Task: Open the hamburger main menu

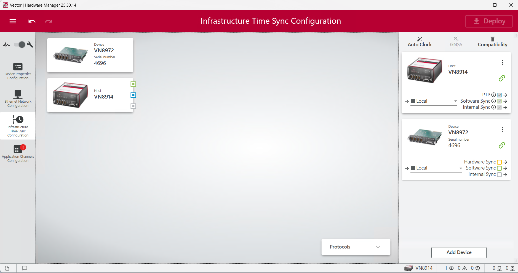Action: 13,21
